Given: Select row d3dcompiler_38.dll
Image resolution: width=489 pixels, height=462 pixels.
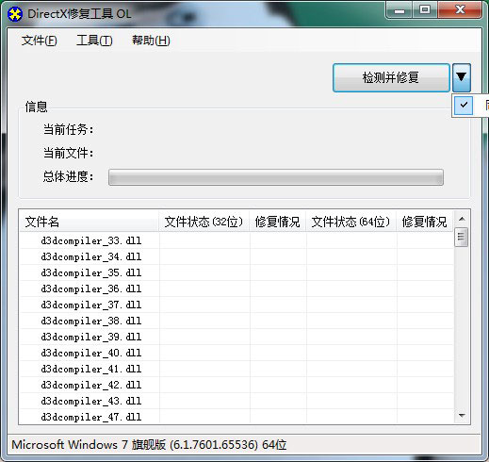Looking at the screenshot, I should point(236,321).
